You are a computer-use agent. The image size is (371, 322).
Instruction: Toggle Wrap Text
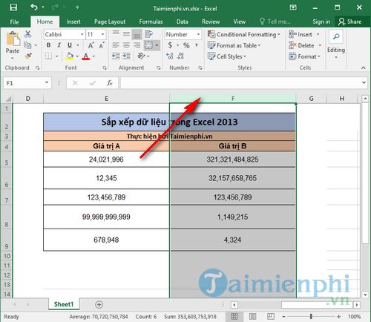pos(149,34)
